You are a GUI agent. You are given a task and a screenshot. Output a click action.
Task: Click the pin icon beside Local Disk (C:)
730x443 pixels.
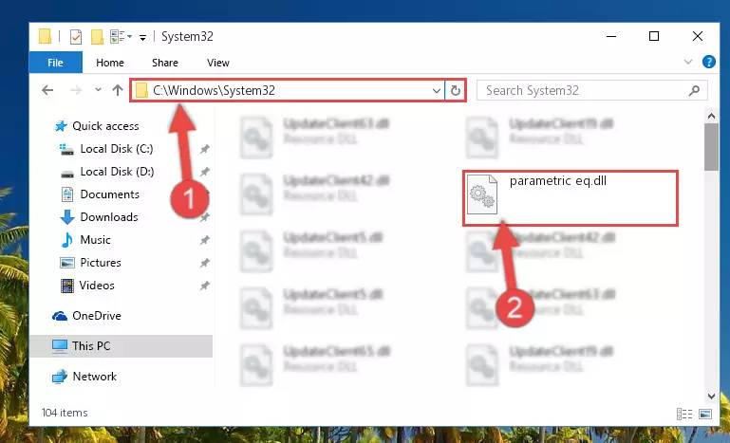coord(204,149)
